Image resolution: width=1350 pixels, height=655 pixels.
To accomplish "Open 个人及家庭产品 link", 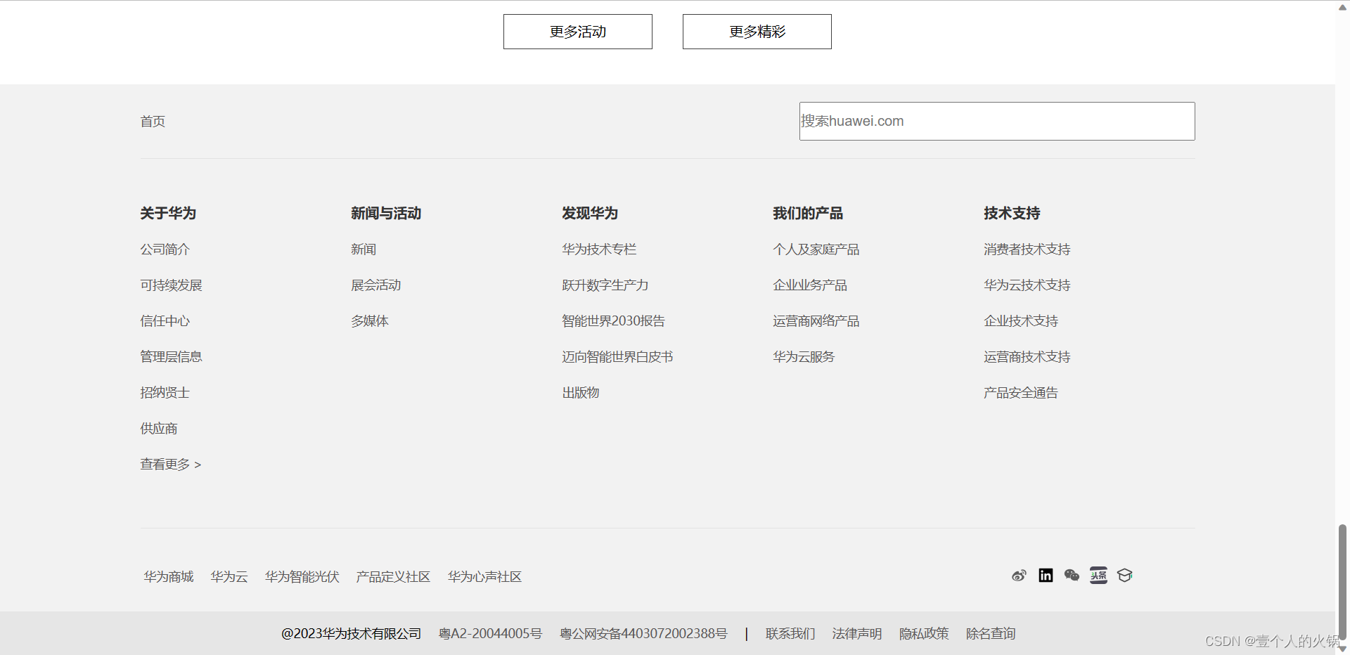I will coord(816,249).
